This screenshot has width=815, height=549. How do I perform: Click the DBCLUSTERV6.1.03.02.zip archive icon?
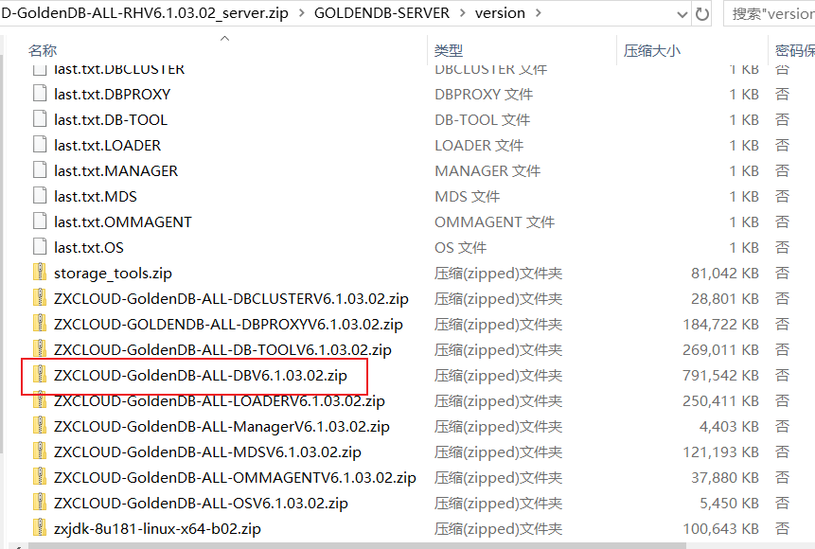point(40,298)
